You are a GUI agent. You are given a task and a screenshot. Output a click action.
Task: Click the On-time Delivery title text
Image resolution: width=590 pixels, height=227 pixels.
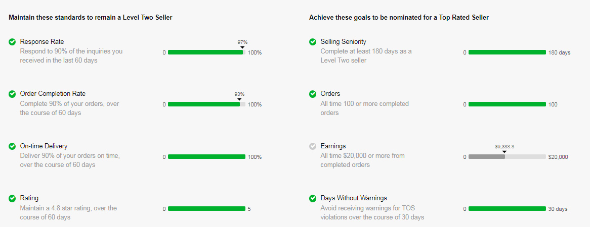coord(44,146)
